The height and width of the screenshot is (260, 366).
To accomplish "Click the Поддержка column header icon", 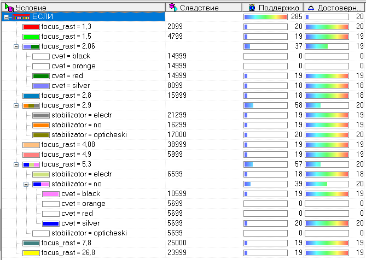I will 252,8.
